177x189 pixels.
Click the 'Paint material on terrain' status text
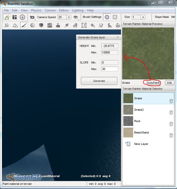click(17, 184)
